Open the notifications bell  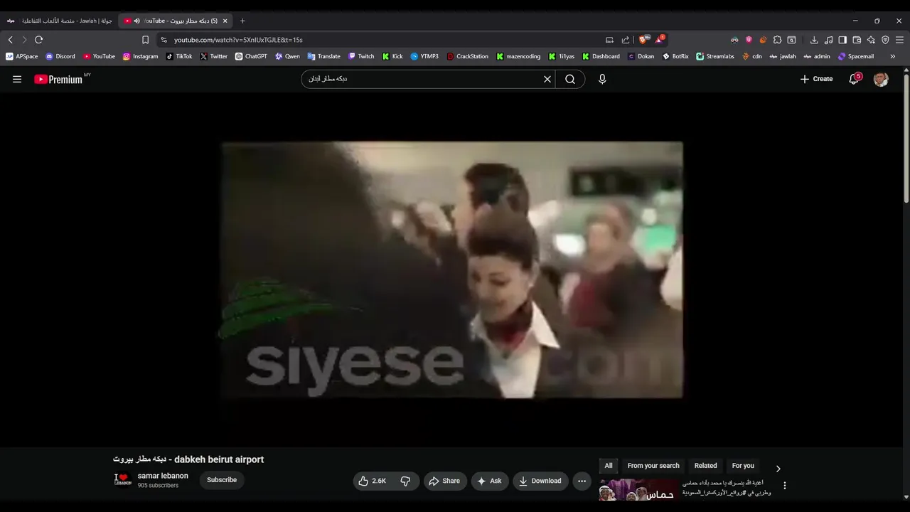click(x=854, y=79)
